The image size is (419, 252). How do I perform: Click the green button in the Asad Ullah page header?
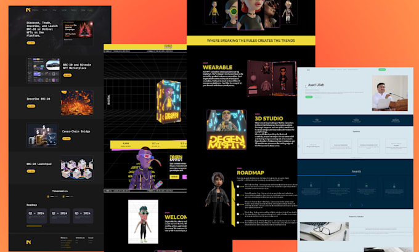tap(382, 70)
